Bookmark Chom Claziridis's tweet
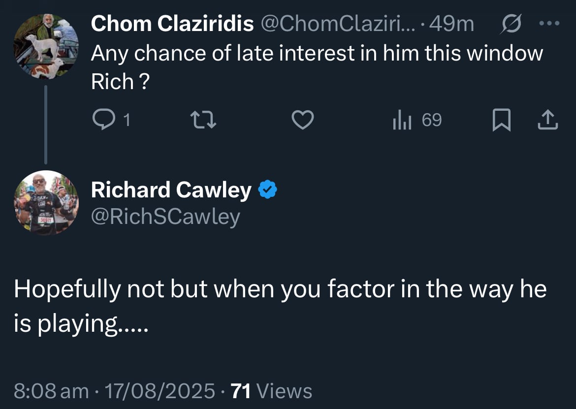Screen dimensions: 576x409 point(502,120)
